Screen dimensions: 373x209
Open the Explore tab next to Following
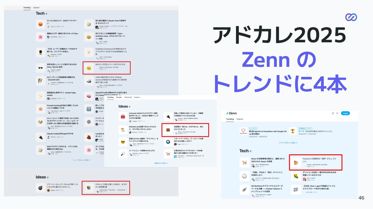[137, 97]
